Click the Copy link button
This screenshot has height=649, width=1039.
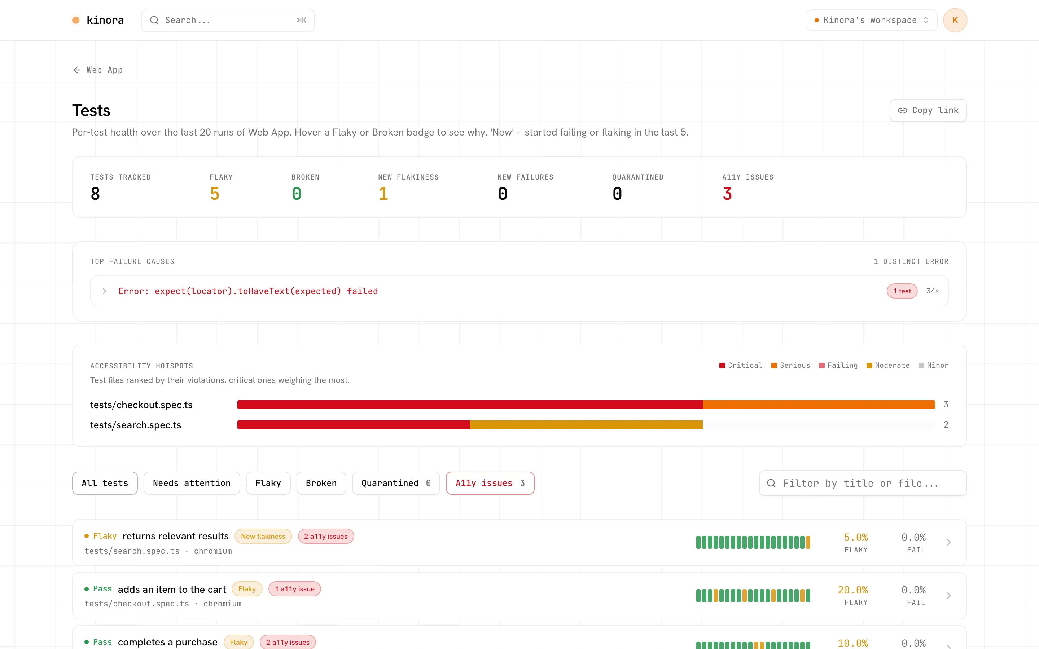(x=928, y=110)
